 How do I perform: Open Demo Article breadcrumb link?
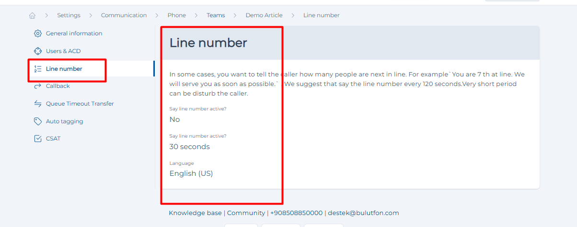click(x=264, y=15)
